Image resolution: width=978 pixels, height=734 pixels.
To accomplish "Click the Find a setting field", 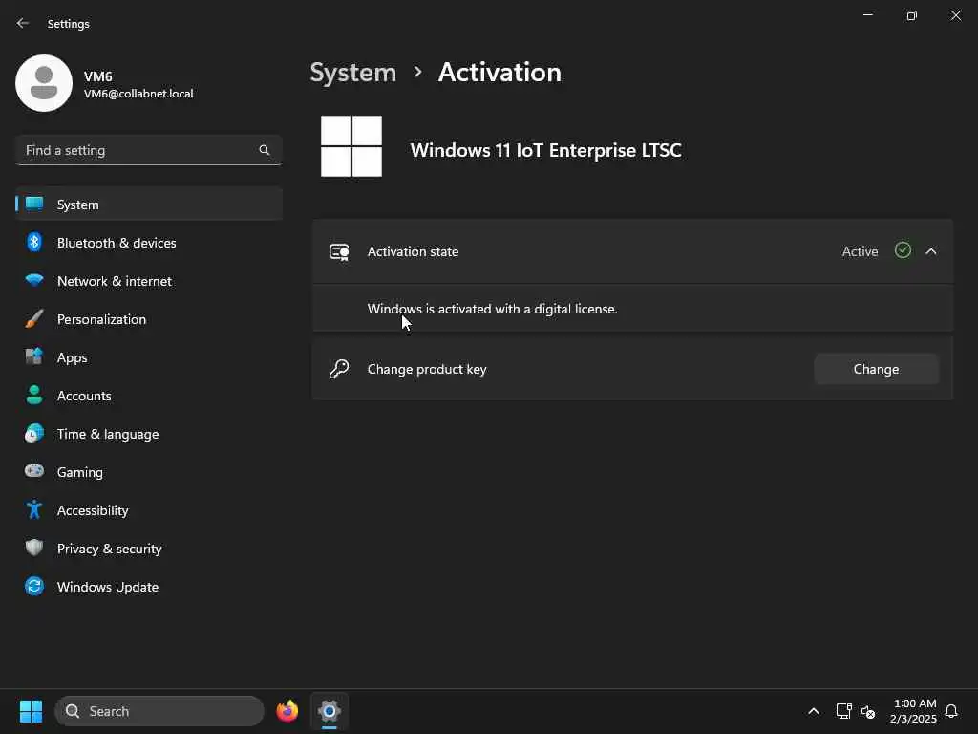I will 149,150.
